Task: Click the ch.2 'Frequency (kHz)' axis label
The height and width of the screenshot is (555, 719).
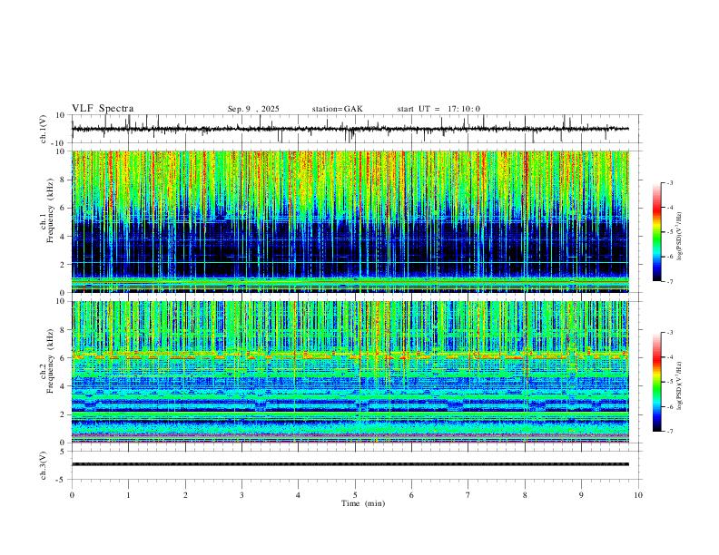Action: coord(50,361)
